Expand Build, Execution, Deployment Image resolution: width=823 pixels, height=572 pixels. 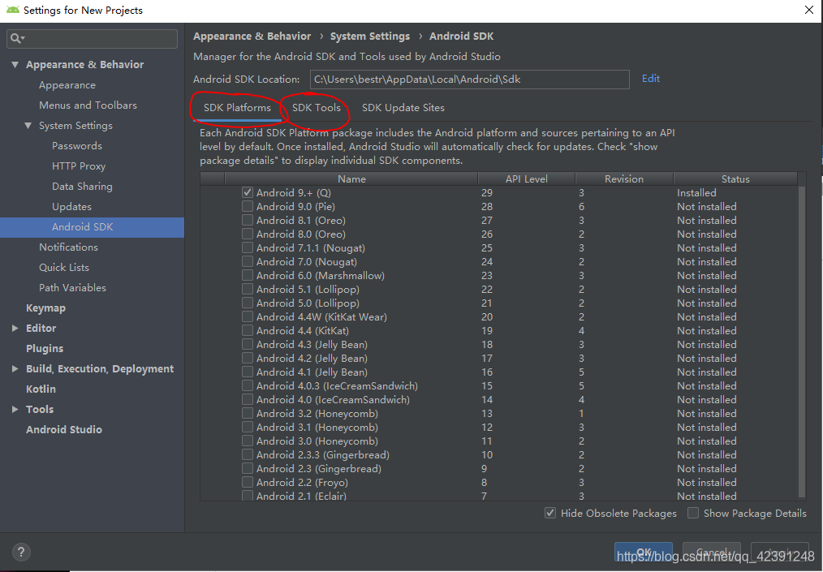coord(15,368)
